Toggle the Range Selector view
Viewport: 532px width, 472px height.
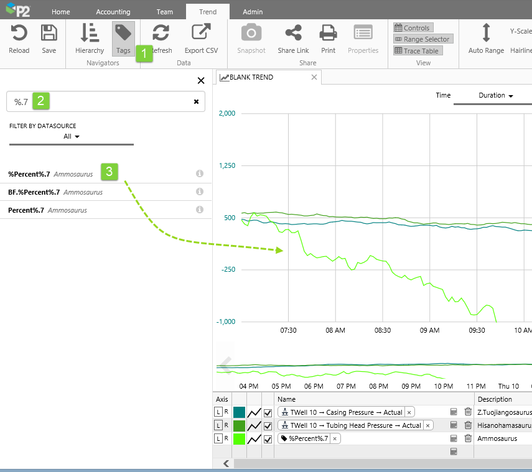(422, 39)
